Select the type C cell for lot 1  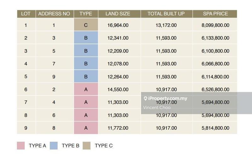86,25
